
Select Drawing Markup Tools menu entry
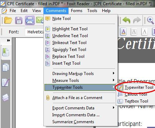(x=81, y=74)
